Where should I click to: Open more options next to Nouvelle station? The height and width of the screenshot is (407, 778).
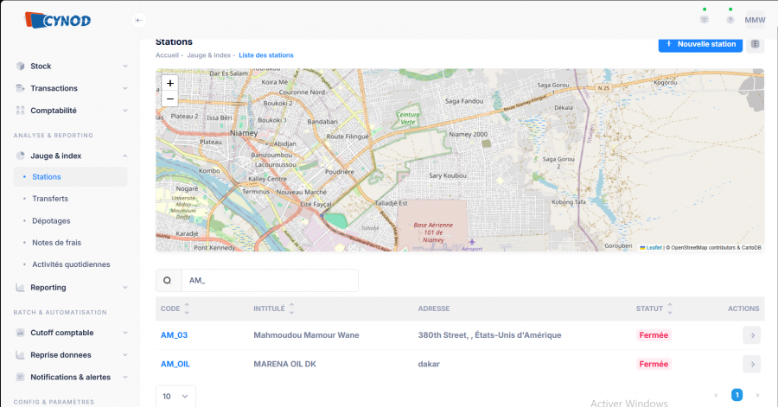point(756,44)
